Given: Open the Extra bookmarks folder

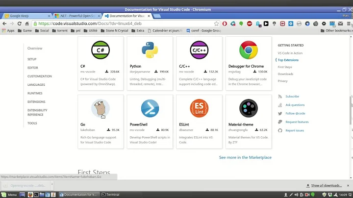Looking at the screenshot, I should coord(138,30).
